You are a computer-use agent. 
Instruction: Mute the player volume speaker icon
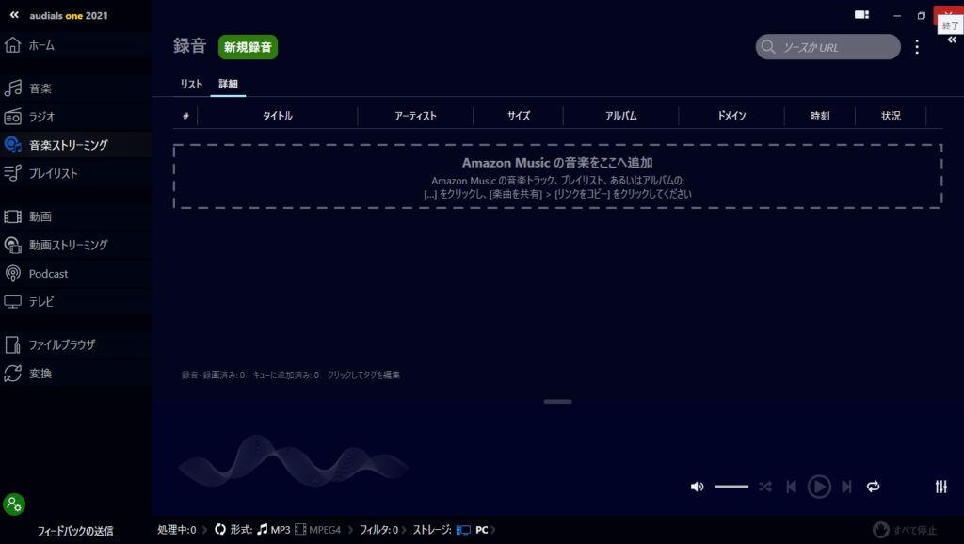(697, 487)
